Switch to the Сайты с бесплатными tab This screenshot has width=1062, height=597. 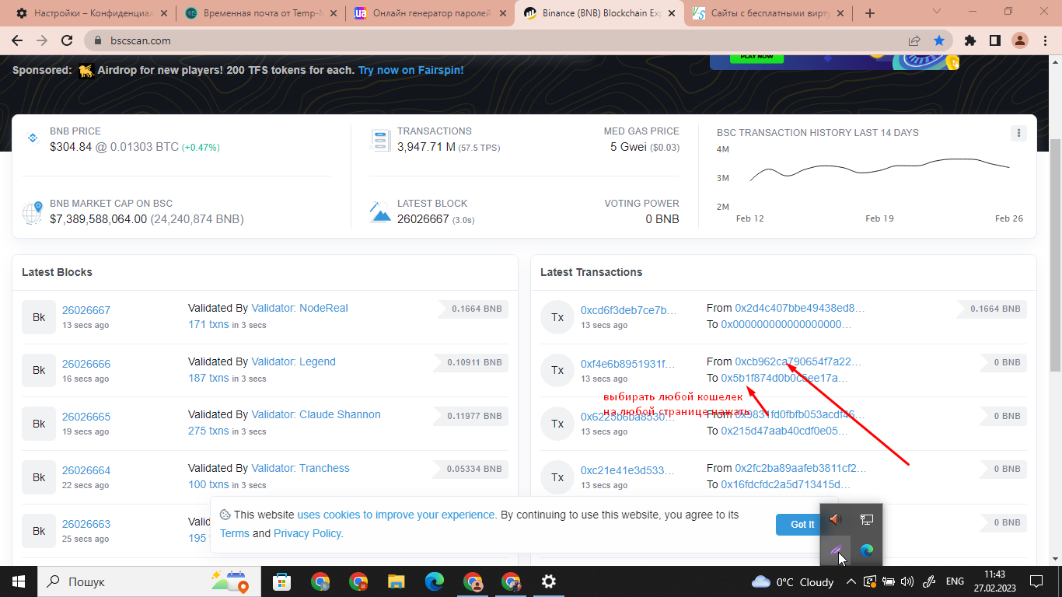(768, 13)
